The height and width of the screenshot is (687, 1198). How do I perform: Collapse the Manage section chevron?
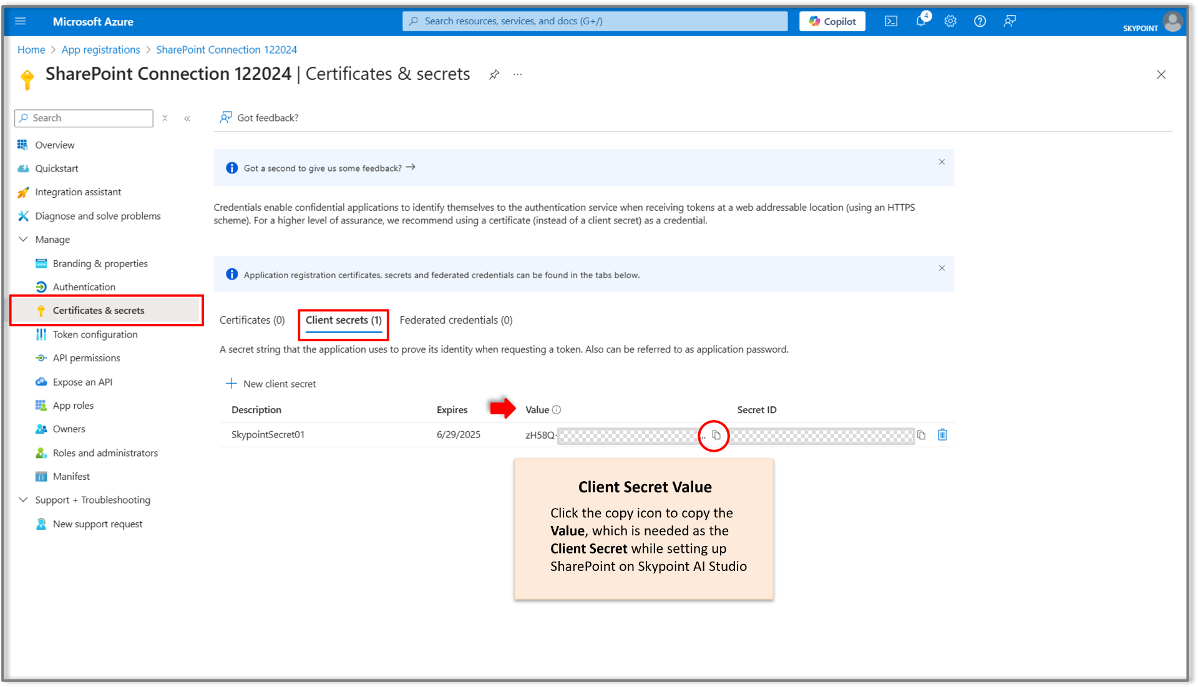(23, 239)
